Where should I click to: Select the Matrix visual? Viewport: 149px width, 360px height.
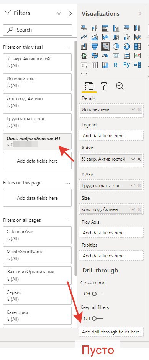[x=105, y=65]
